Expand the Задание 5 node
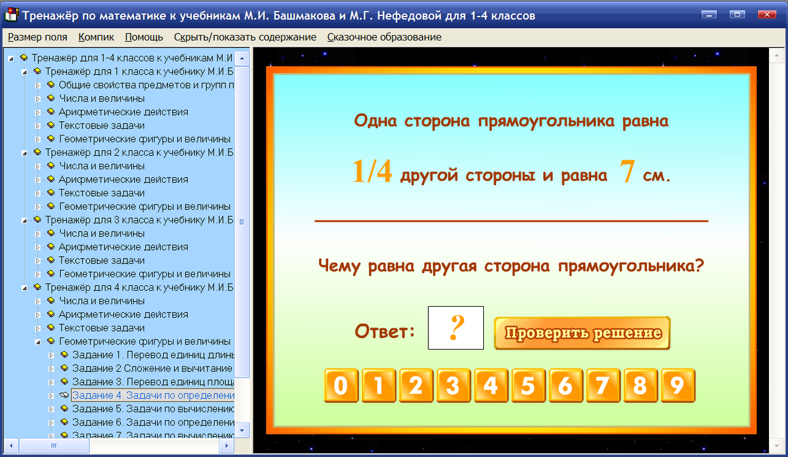The width and height of the screenshot is (788, 457). point(51,409)
